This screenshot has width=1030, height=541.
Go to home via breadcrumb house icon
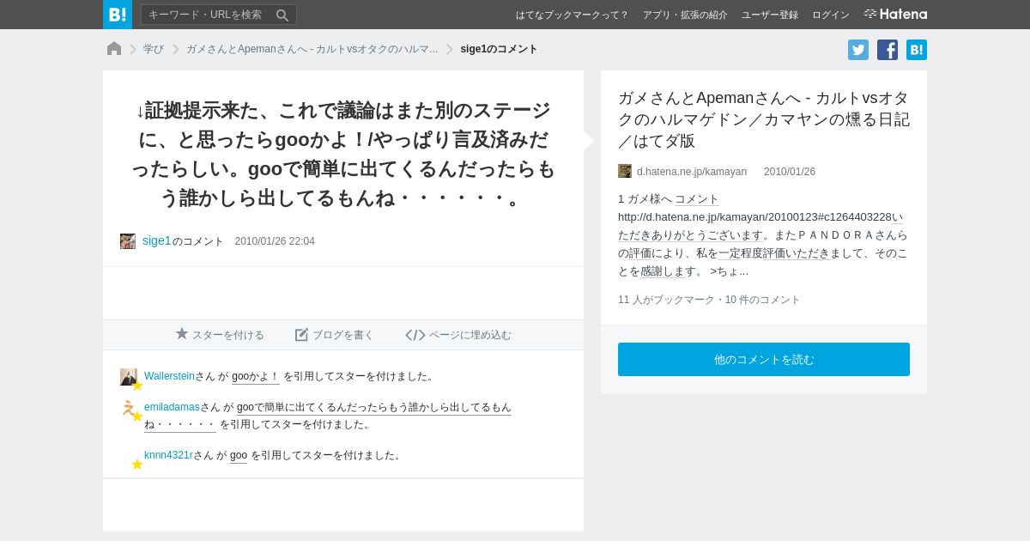pos(114,49)
